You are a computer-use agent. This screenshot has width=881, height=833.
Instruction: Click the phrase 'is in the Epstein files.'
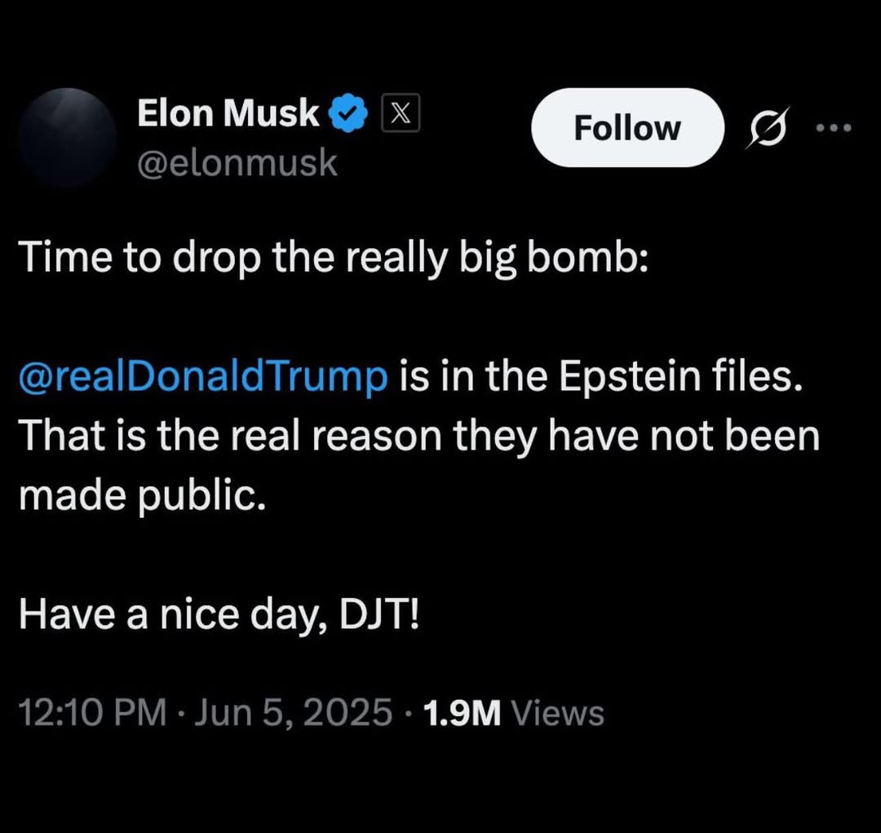tap(601, 376)
